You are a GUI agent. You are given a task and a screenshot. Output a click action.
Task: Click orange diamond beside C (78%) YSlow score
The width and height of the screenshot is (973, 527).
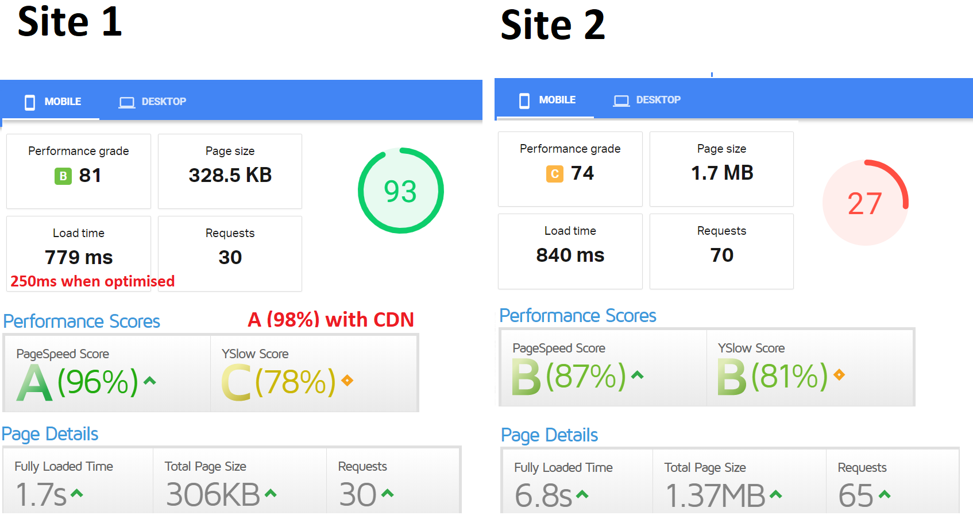point(347,380)
